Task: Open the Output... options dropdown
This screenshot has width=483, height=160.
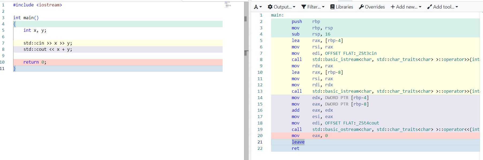Action: click(x=282, y=7)
